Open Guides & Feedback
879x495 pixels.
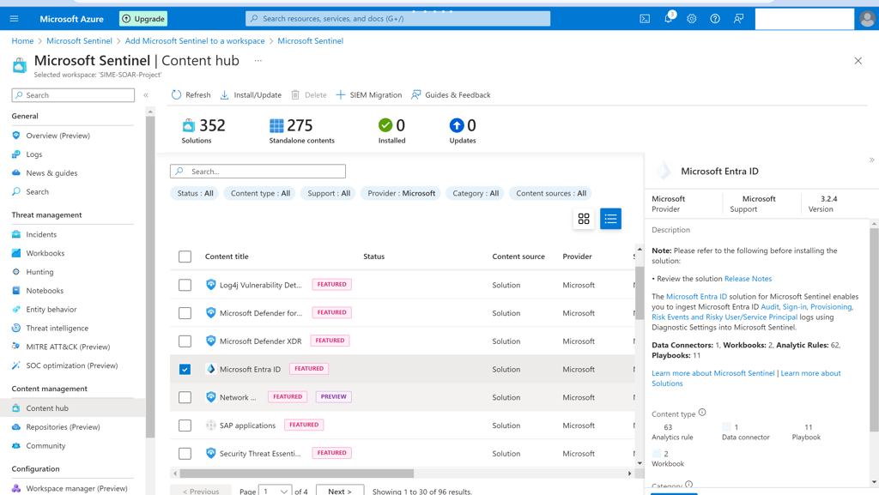point(451,94)
